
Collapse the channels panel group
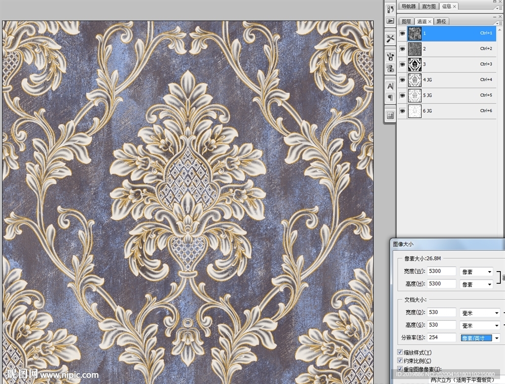click(x=495, y=16)
